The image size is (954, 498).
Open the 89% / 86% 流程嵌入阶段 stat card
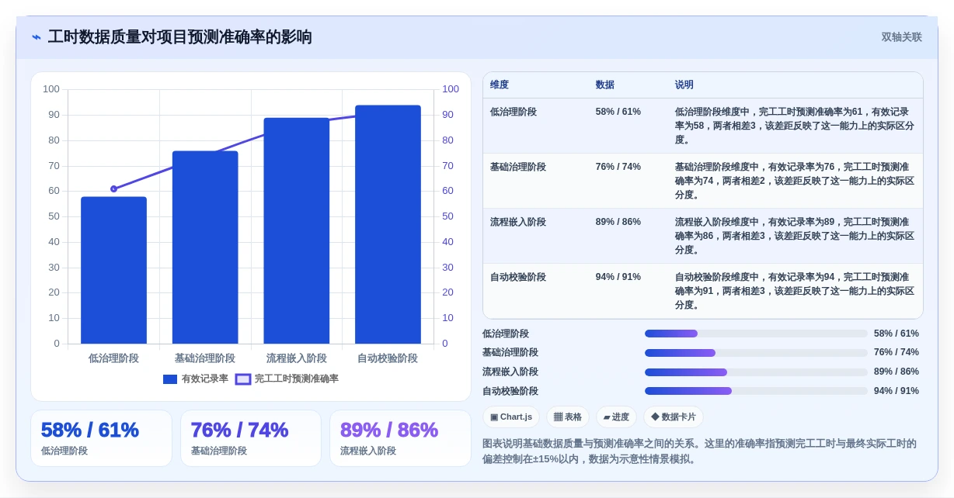tap(400, 438)
